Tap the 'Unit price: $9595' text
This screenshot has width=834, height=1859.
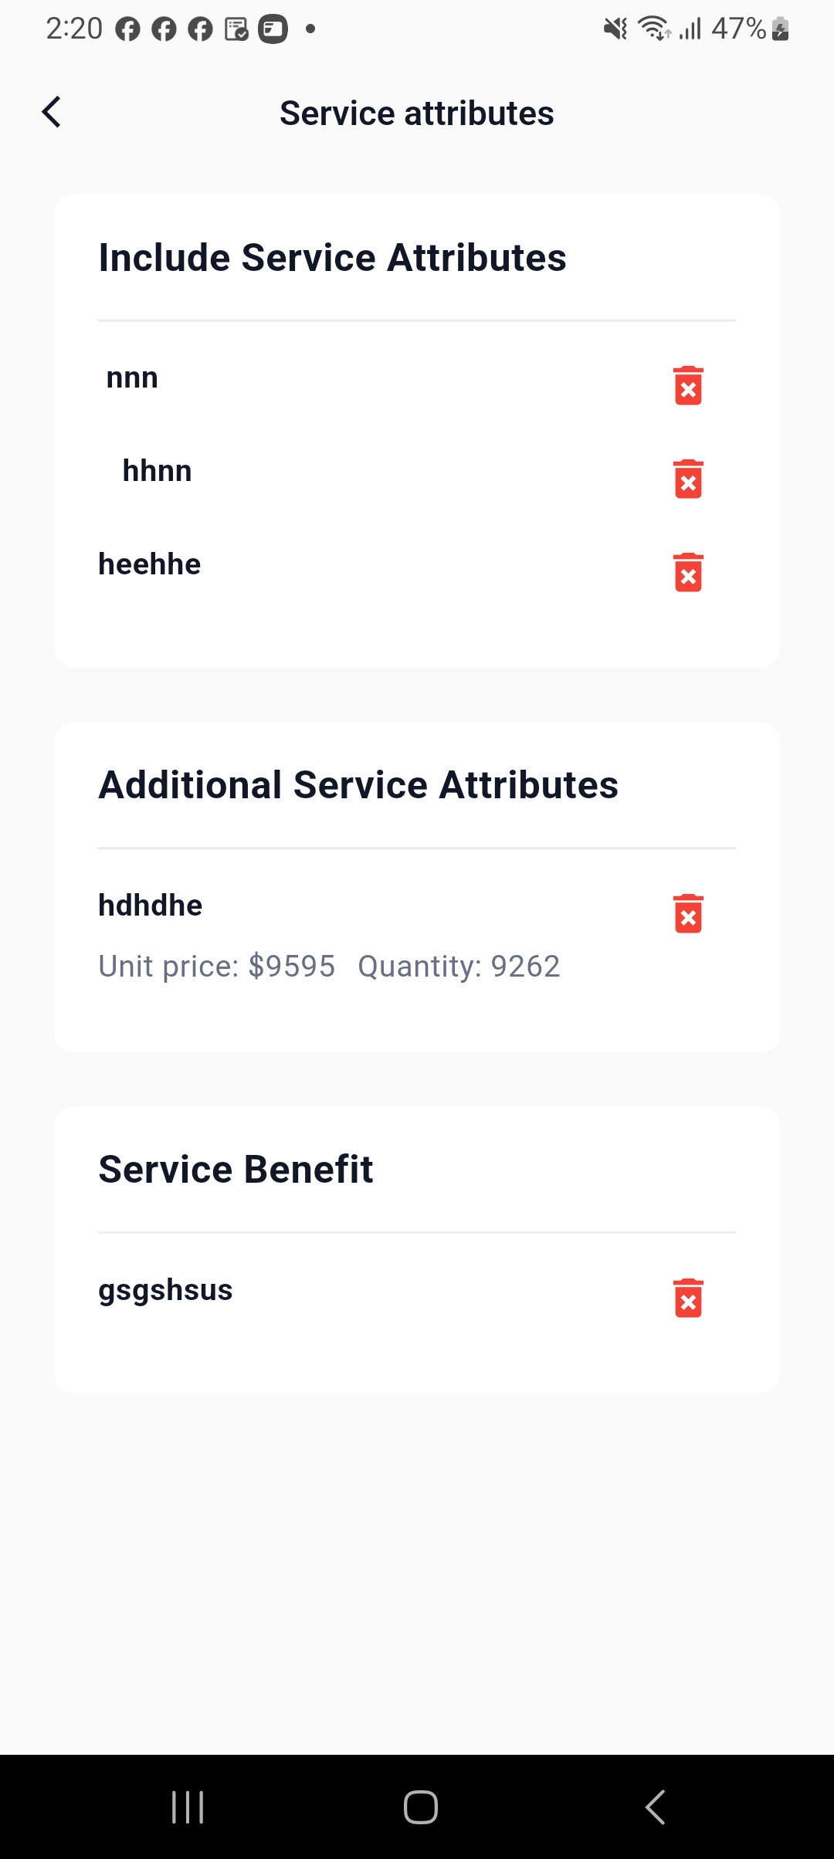coord(216,967)
